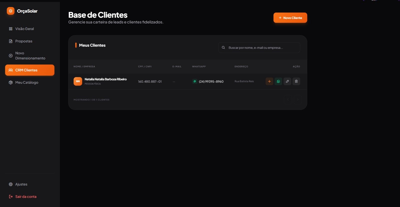
Task: Focus the client search field
Action: 259,47
